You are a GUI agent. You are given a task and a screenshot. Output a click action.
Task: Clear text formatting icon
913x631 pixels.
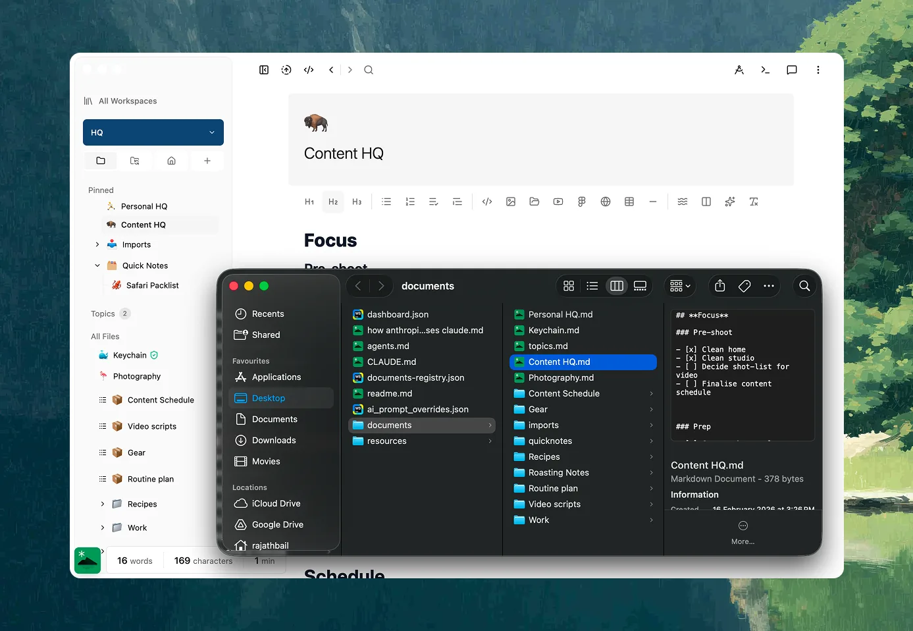coord(754,202)
